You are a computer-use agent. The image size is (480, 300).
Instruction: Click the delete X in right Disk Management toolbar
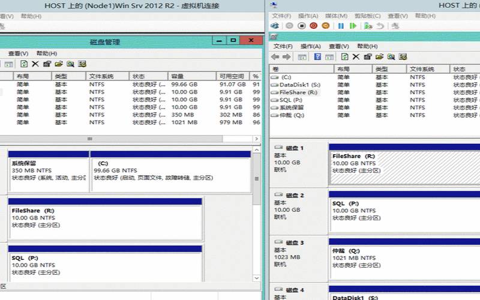coord(356,56)
